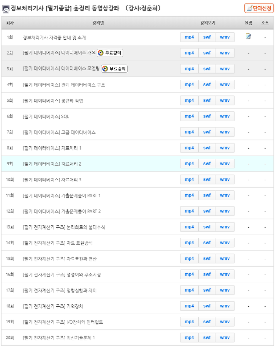Open wmv for lecture 1회
This screenshot has width=275, height=346.
tap(225, 37)
